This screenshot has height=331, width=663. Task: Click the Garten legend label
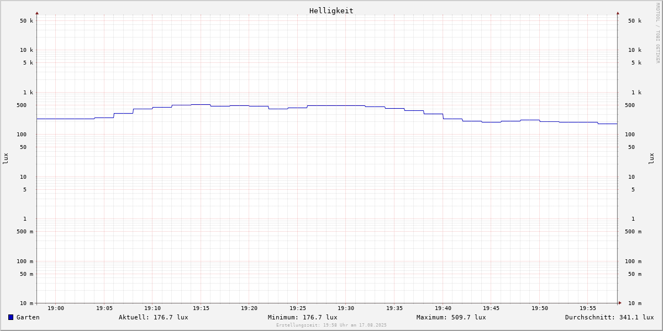[x=28, y=317]
